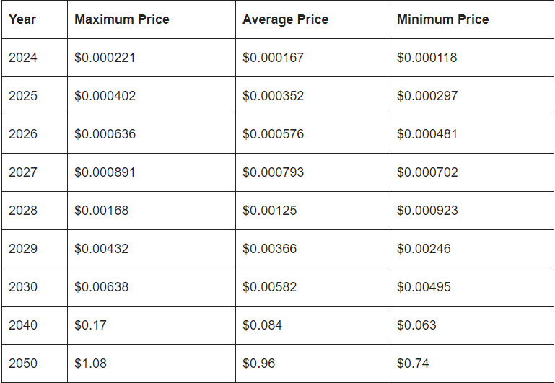555x383 pixels.
Task: Click the 2050 maximum price $1.08
Action: coord(90,364)
